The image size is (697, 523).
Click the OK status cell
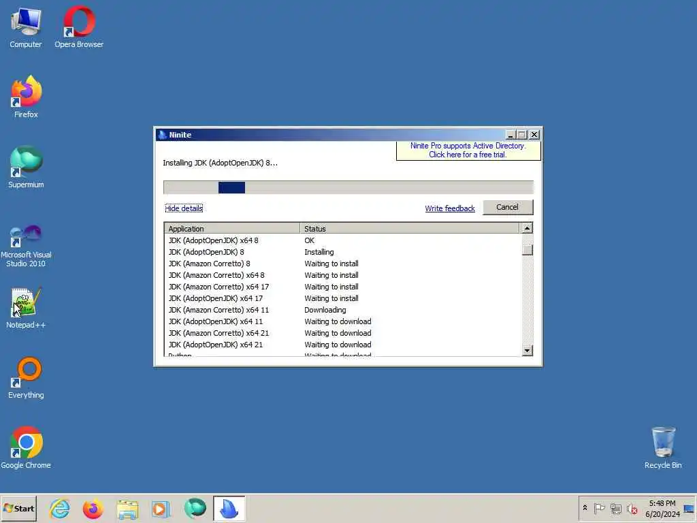point(310,240)
